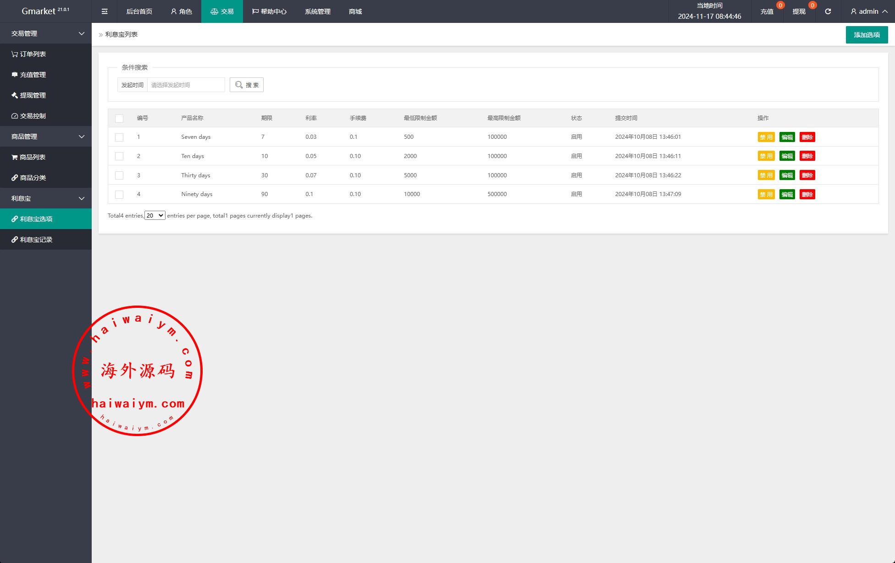Click the refresh icon in top bar
The image size is (895, 563).
[x=828, y=11]
